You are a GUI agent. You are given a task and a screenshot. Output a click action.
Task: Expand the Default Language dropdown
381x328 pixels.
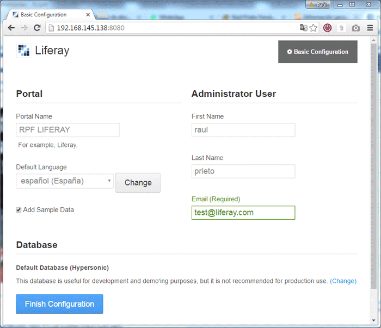tap(65, 181)
